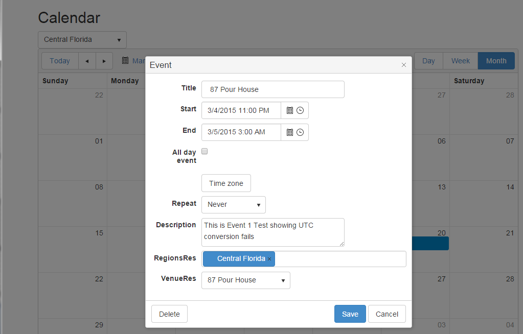
Task: Expand the Repeat dropdown
Action: coord(234,204)
